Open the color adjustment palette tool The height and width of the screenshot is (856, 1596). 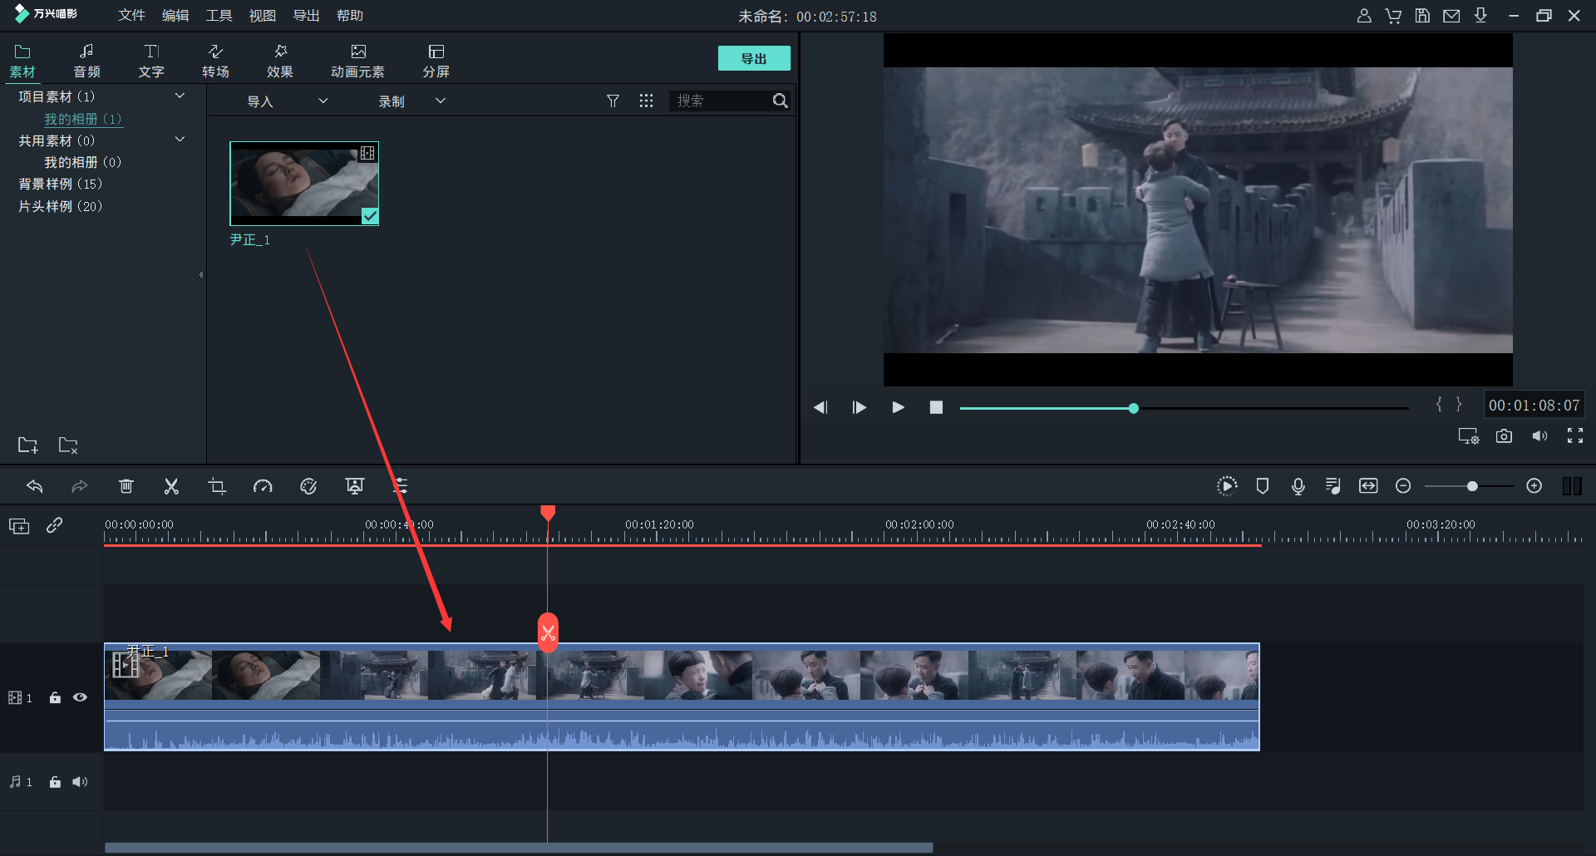pos(308,486)
